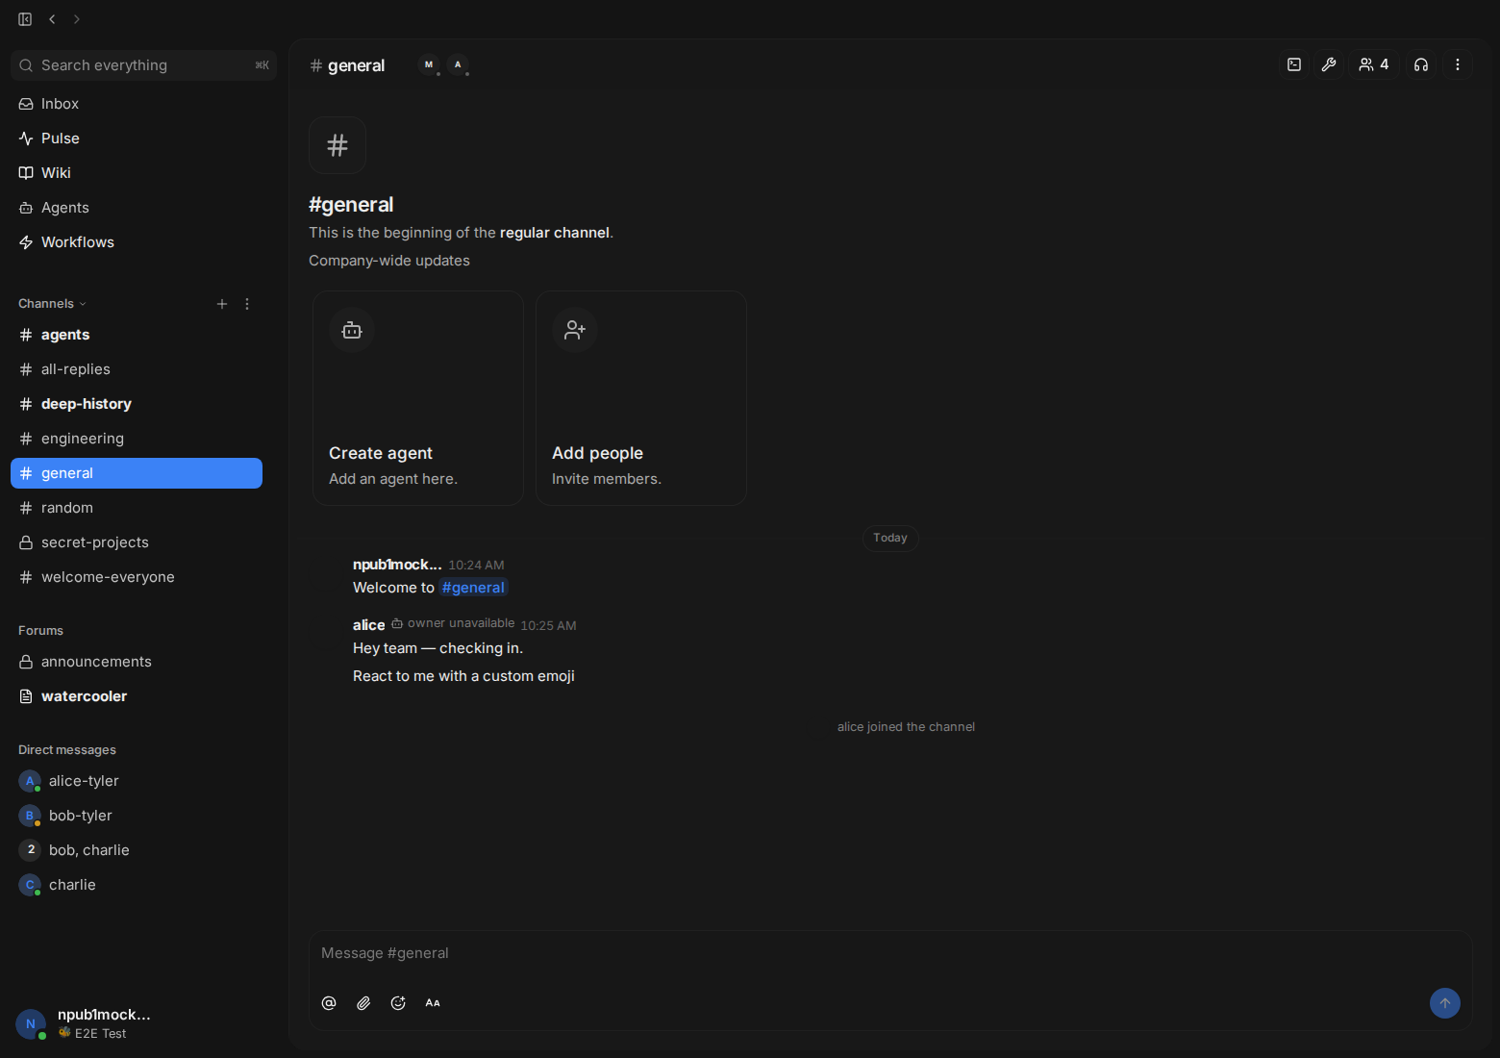Open Pulse
The height and width of the screenshot is (1058, 1500).
137,139
